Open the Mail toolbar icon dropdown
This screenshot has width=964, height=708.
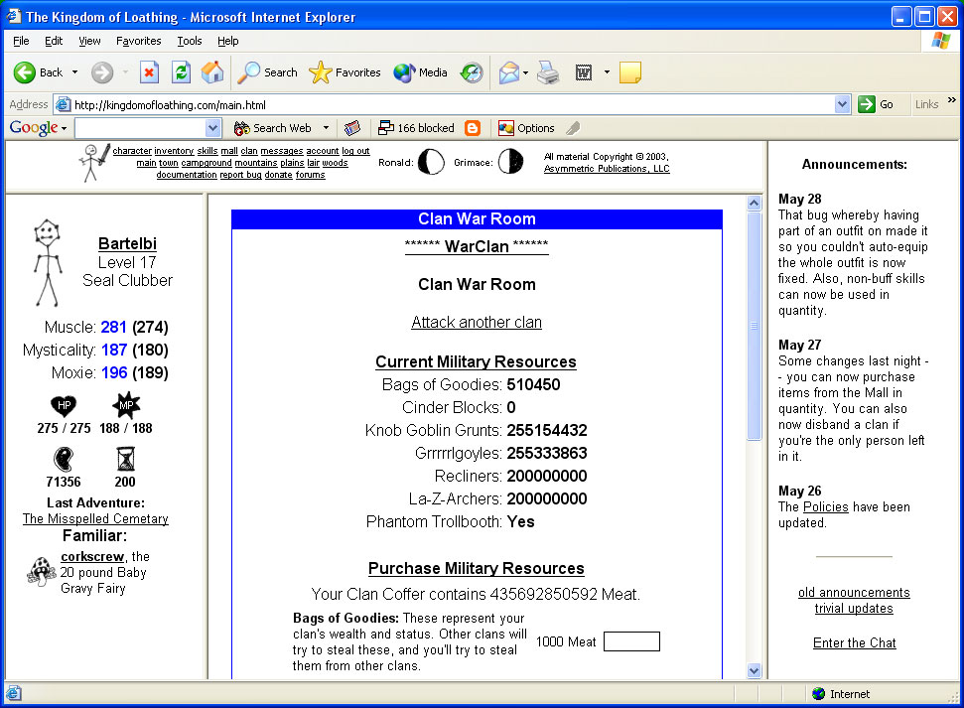[x=525, y=72]
